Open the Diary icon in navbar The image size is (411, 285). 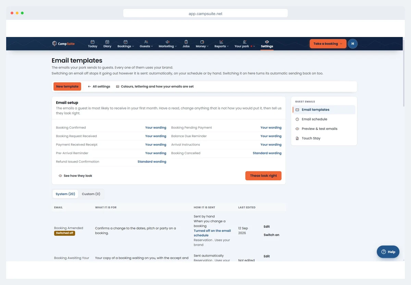[107, 42]
